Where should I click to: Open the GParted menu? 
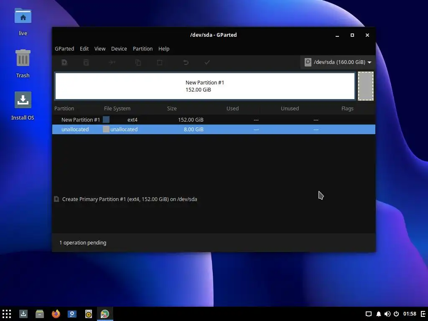(64, 48)
